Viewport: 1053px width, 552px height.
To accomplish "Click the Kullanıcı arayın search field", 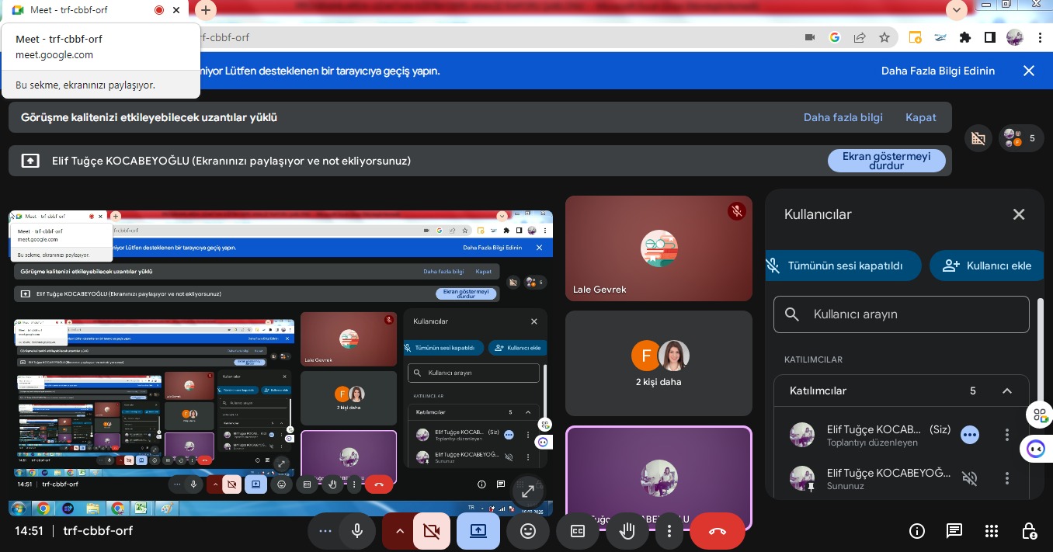I will [901, 314].
